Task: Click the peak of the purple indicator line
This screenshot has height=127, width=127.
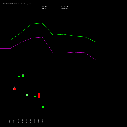Action: click(42, 37)
